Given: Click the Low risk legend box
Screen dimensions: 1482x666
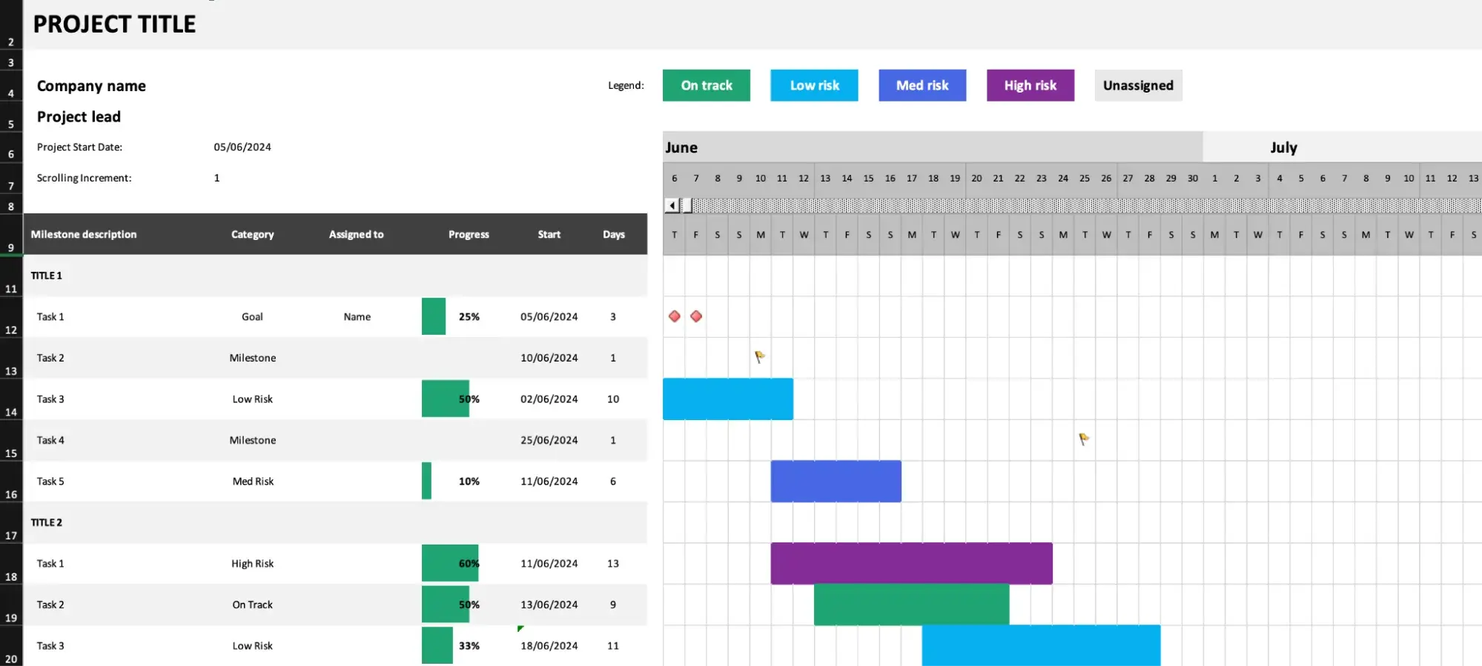Looking at the screenshot, I should point(814,85).
